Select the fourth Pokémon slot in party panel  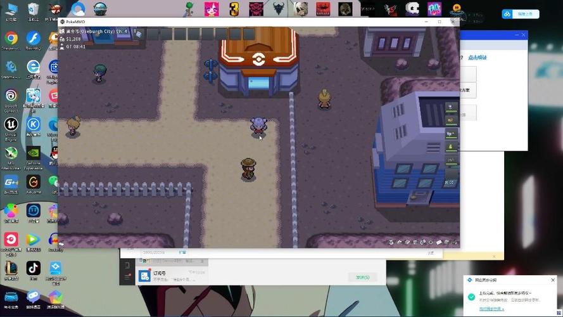(x=452, y=146)
